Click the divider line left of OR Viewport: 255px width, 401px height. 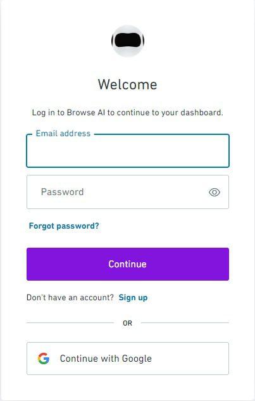[70, 322]
